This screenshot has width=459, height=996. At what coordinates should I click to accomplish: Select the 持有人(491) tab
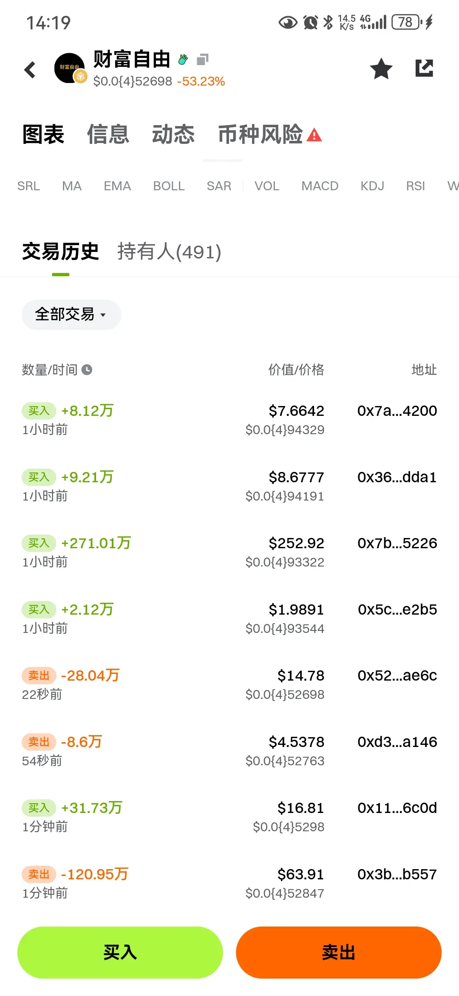click(x=169, y=252)
